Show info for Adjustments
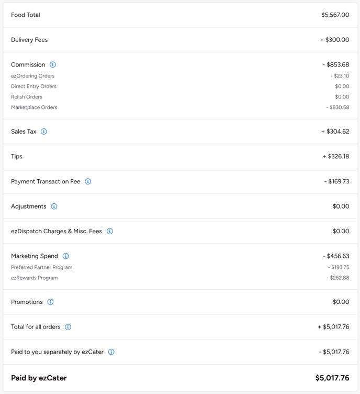 pyautogui.click(x=54, y=206)
